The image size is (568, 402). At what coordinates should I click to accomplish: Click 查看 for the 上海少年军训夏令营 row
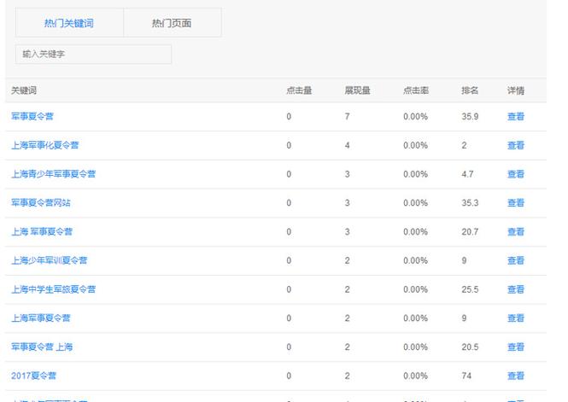point(515,260)
